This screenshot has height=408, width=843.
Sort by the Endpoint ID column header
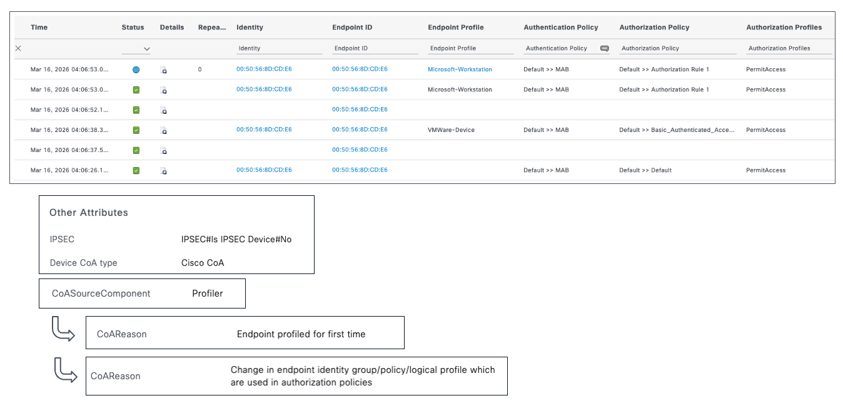352,28
